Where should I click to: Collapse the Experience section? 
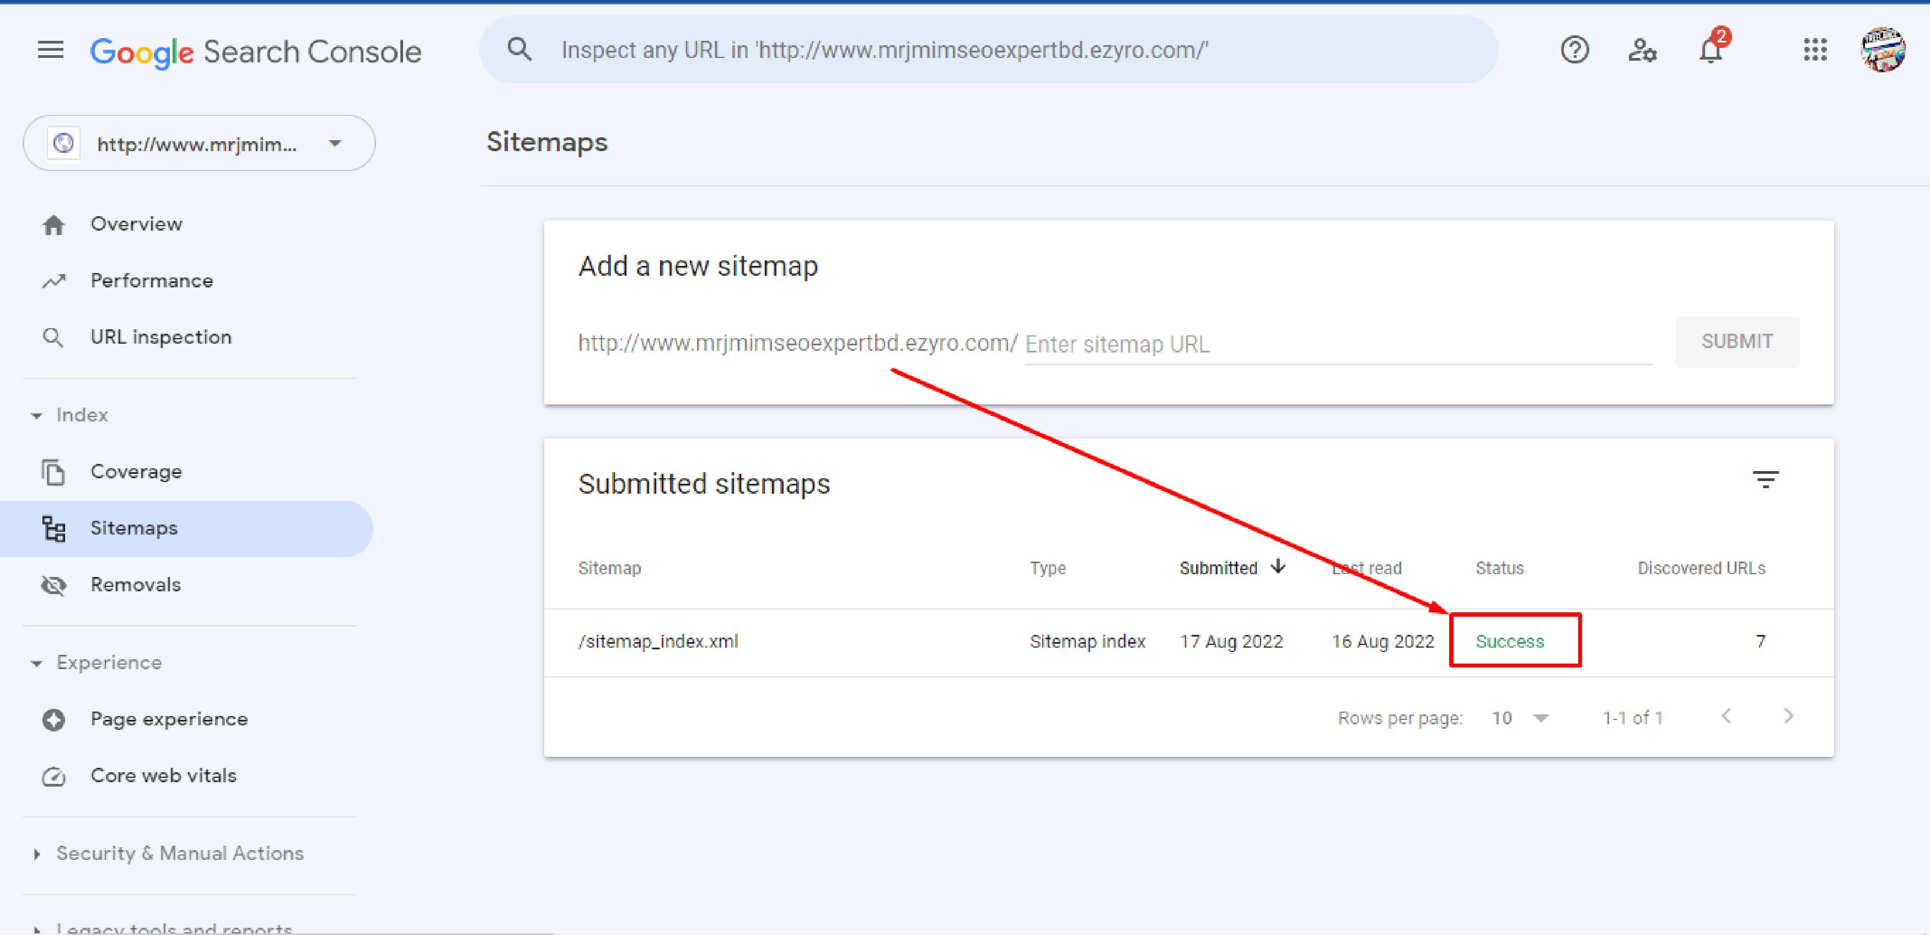coord(36,663)
